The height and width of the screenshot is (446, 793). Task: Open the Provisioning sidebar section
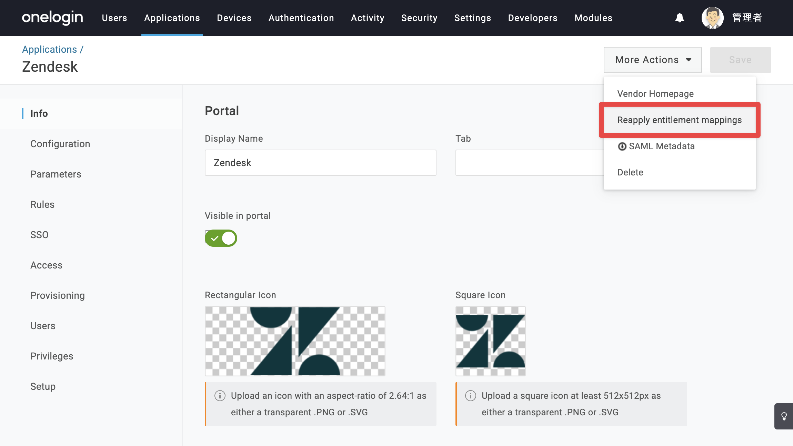point(58,295)
